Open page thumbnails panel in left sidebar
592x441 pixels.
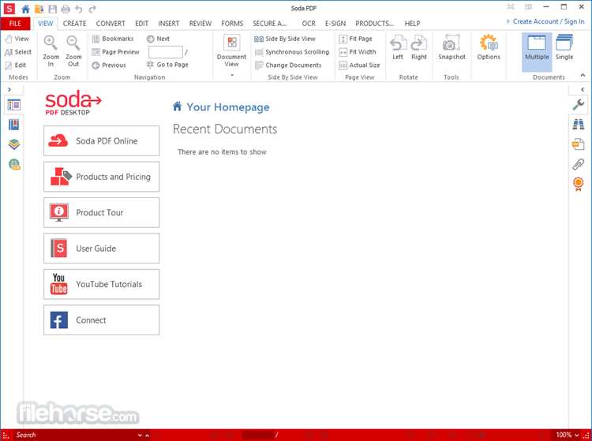[x=14, y=105]
